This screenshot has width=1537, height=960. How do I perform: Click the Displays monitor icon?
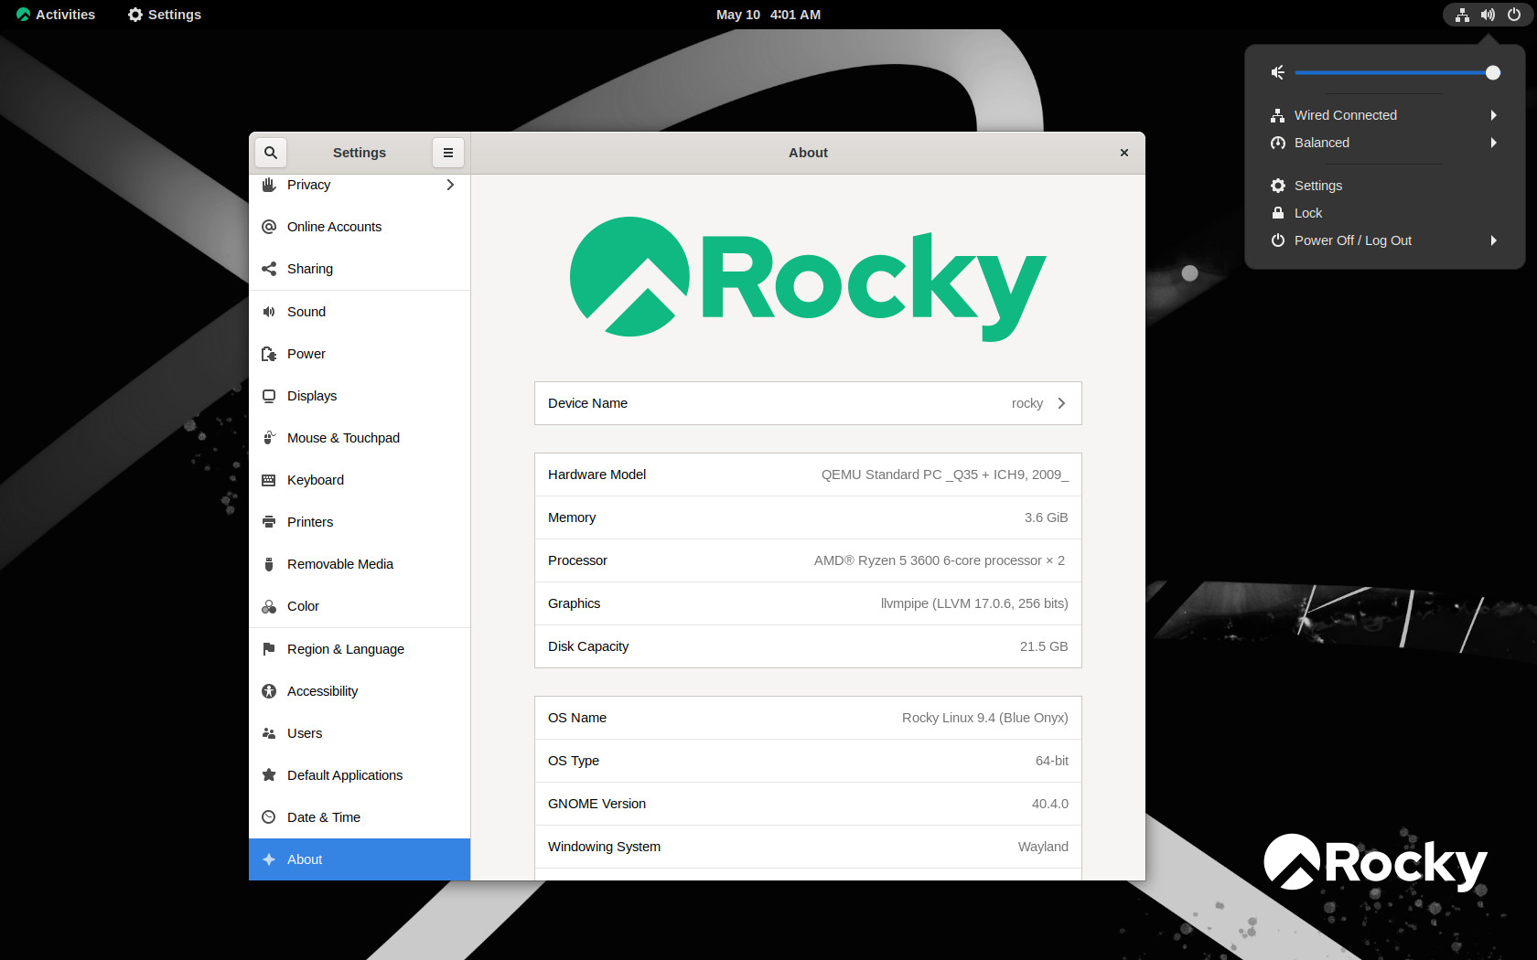(x=269, y=396)
